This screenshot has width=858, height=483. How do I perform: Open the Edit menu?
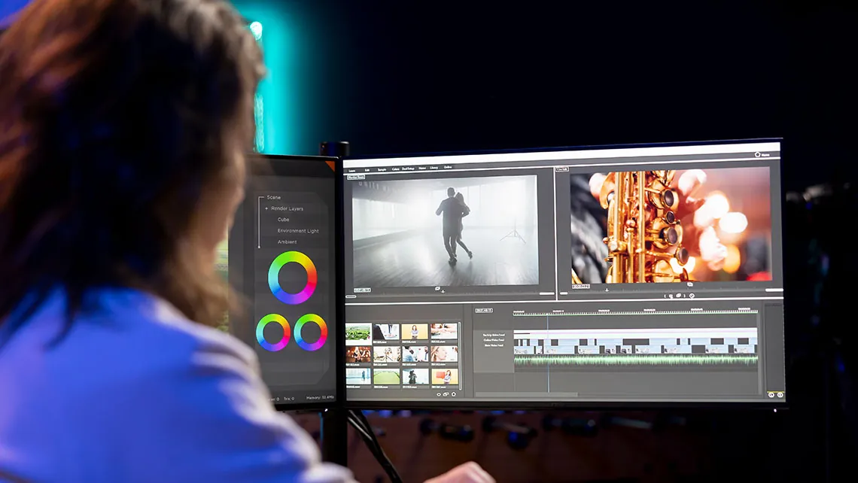[x=367, y=170]
